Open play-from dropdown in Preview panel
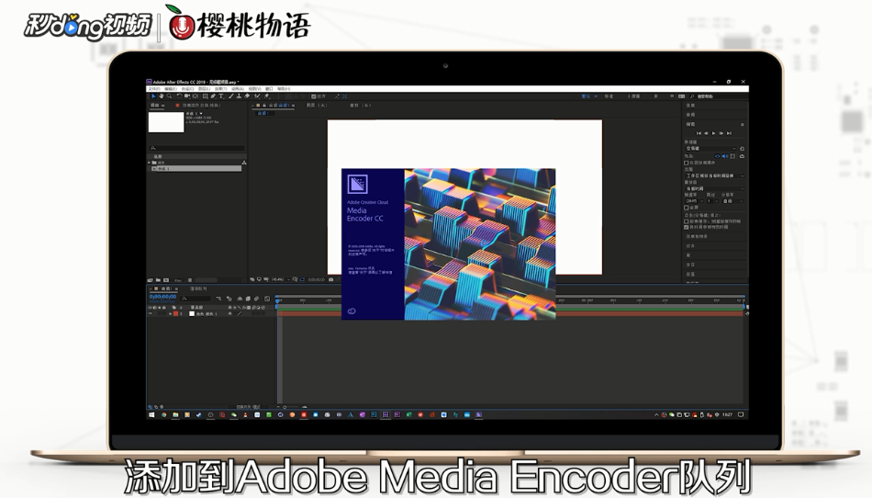872x498 pixels. [715, 188]
